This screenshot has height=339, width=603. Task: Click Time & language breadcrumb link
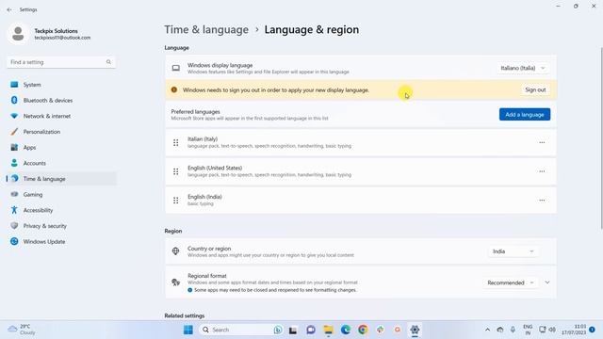206,29
